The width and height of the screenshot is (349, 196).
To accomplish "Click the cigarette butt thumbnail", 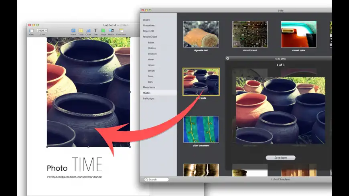I will pyautogui.click(x=201, y=34).
